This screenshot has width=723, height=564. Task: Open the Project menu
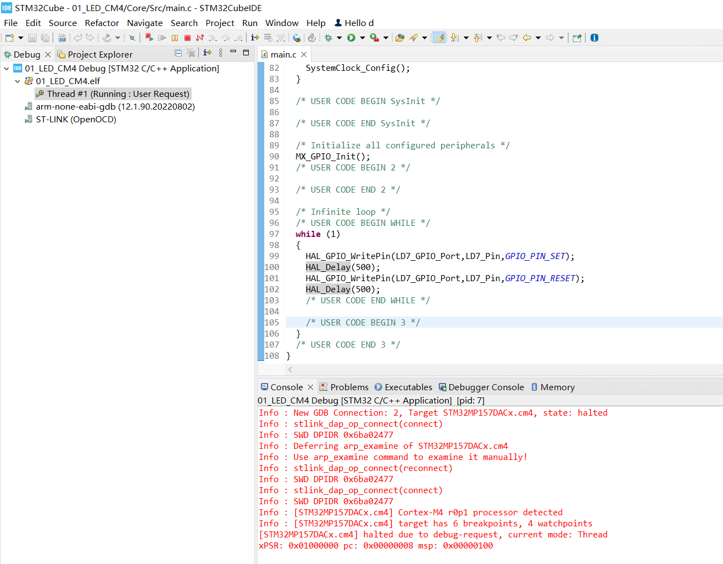(220, 23)
